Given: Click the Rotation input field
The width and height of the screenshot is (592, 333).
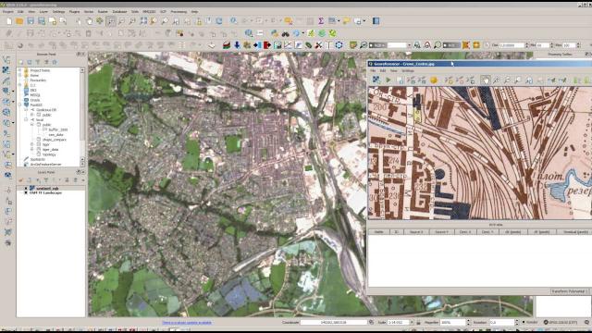Looking at the screenshot, I should tap(501, 323).
